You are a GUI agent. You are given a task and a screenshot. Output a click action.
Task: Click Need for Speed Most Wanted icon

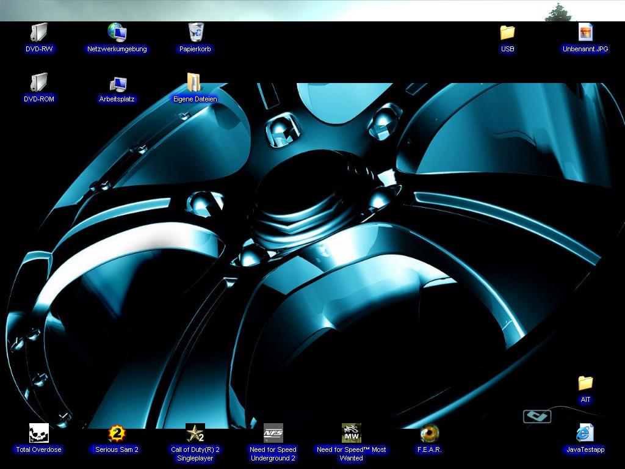[351, 434]
